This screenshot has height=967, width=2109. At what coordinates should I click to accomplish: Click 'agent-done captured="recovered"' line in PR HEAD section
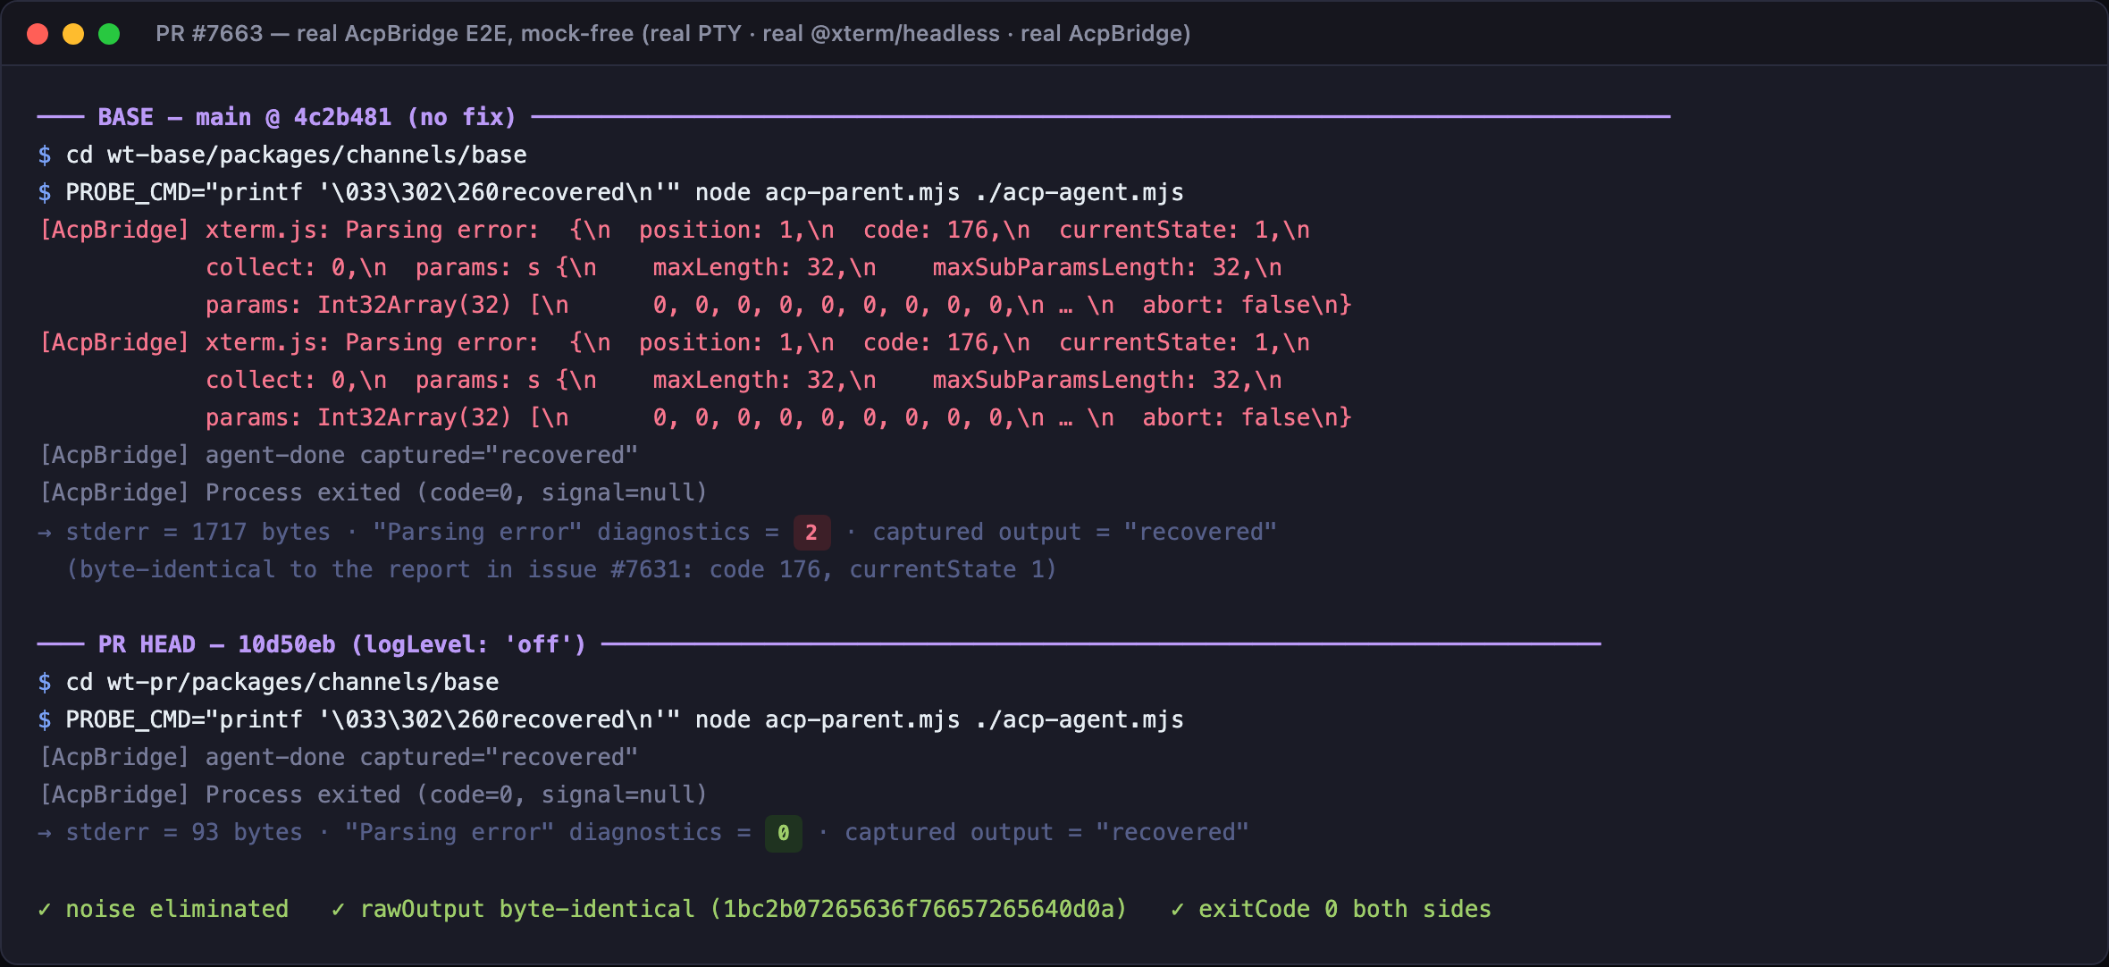[339, 757]
